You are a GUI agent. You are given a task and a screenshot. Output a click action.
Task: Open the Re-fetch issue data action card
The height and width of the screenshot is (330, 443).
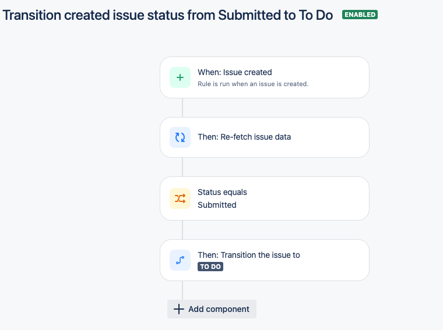265,137
